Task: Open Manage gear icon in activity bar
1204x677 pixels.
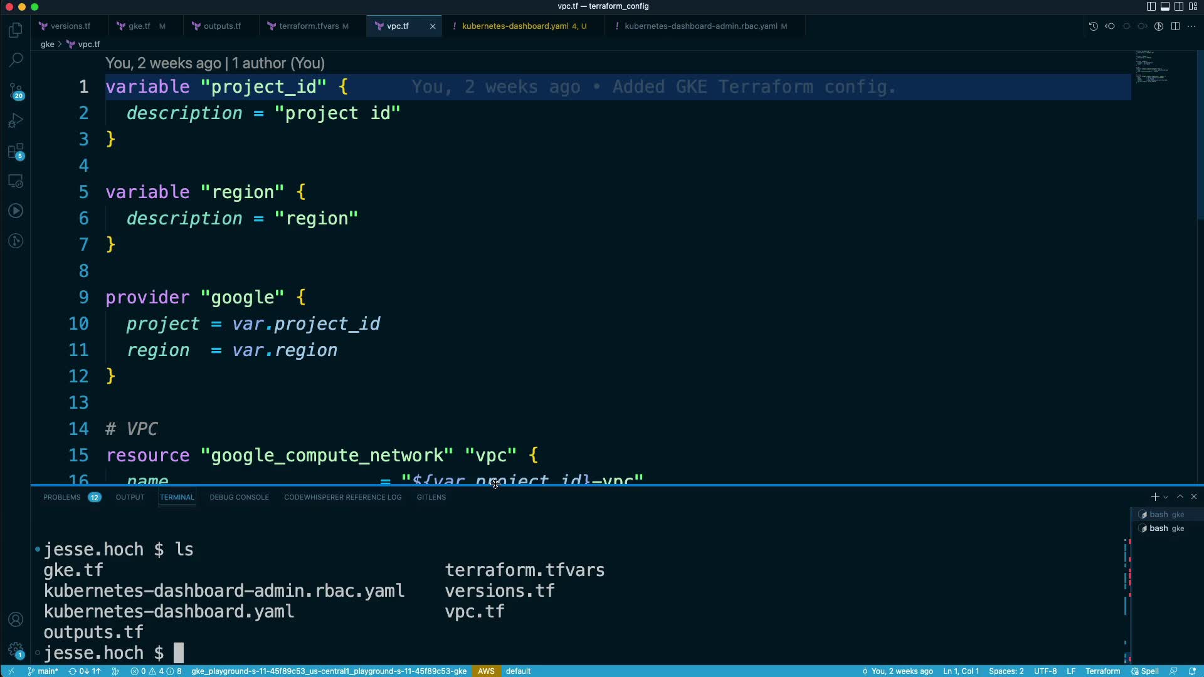Action: coord(16,649)
